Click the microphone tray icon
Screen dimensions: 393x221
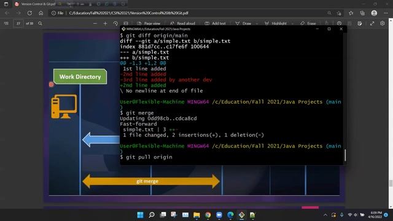pos(341,215)
